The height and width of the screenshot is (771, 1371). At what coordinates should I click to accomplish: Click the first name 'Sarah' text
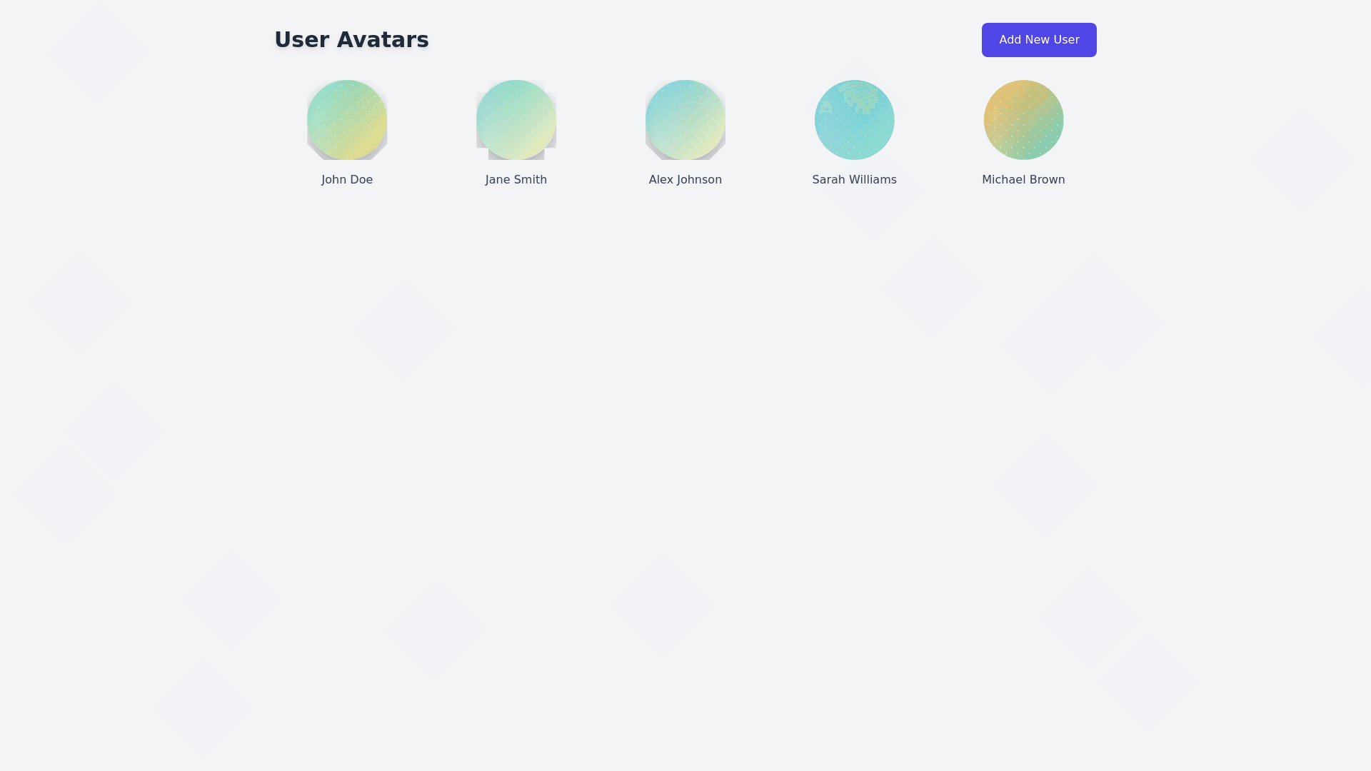click(828, 180)
